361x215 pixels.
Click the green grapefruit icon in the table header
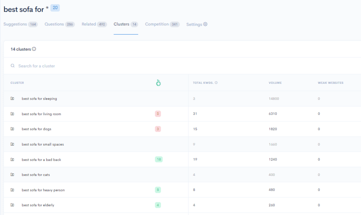(x=158, y=82)
